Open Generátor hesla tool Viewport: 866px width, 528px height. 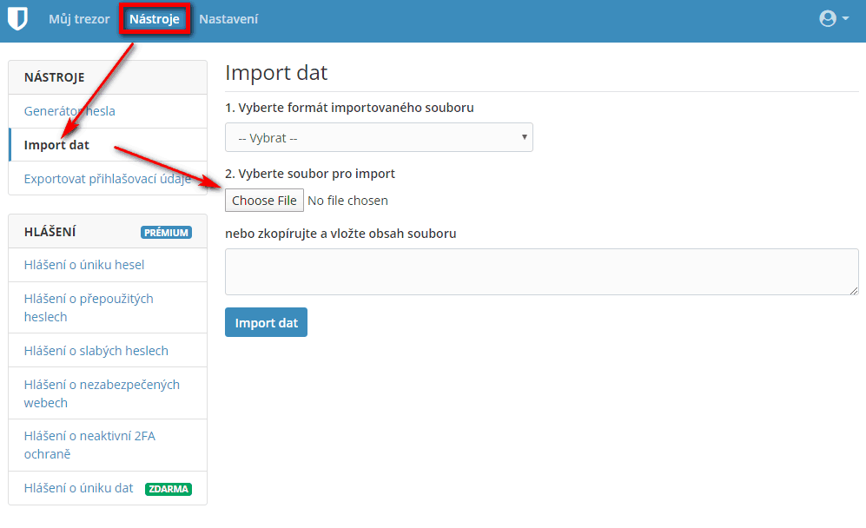point(69,111)
